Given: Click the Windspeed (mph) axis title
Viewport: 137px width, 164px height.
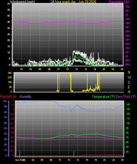Looking at the screenshot, I should [22, 2].
